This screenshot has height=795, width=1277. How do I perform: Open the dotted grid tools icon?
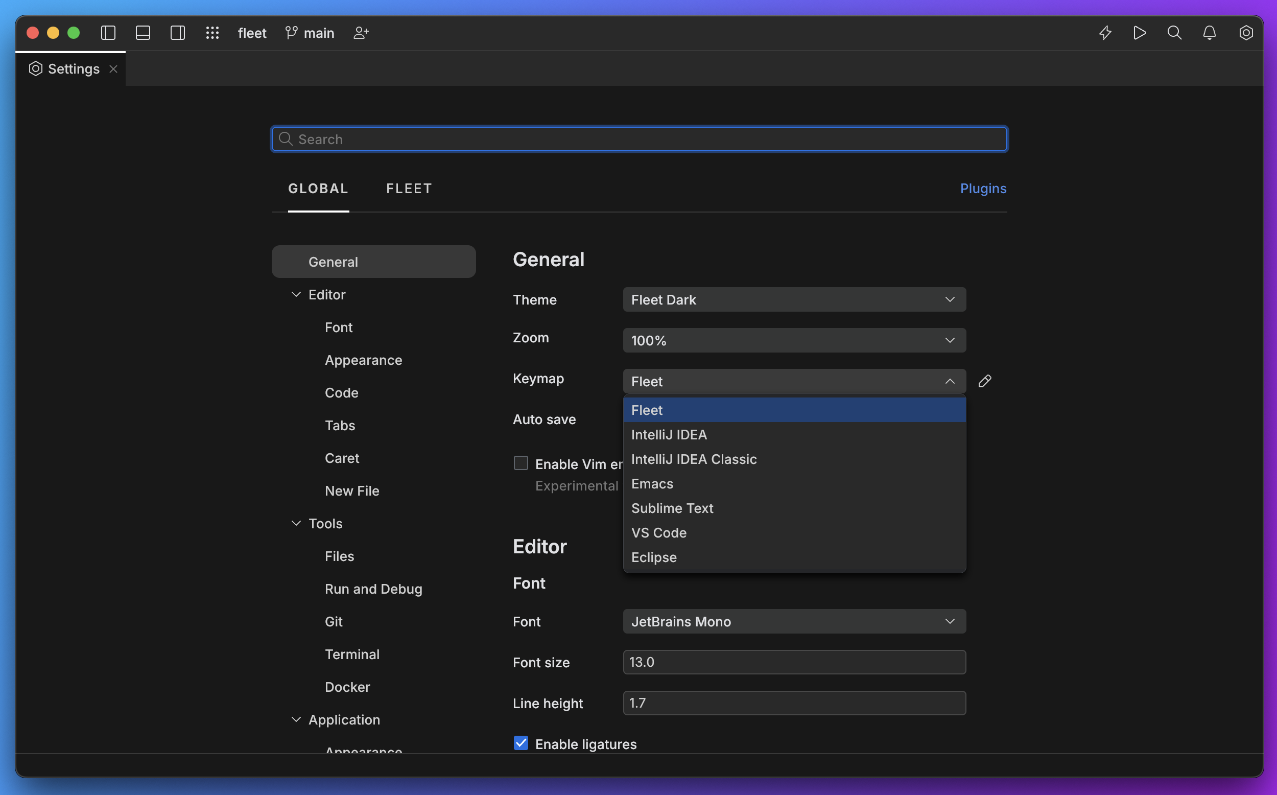point(212,33)
